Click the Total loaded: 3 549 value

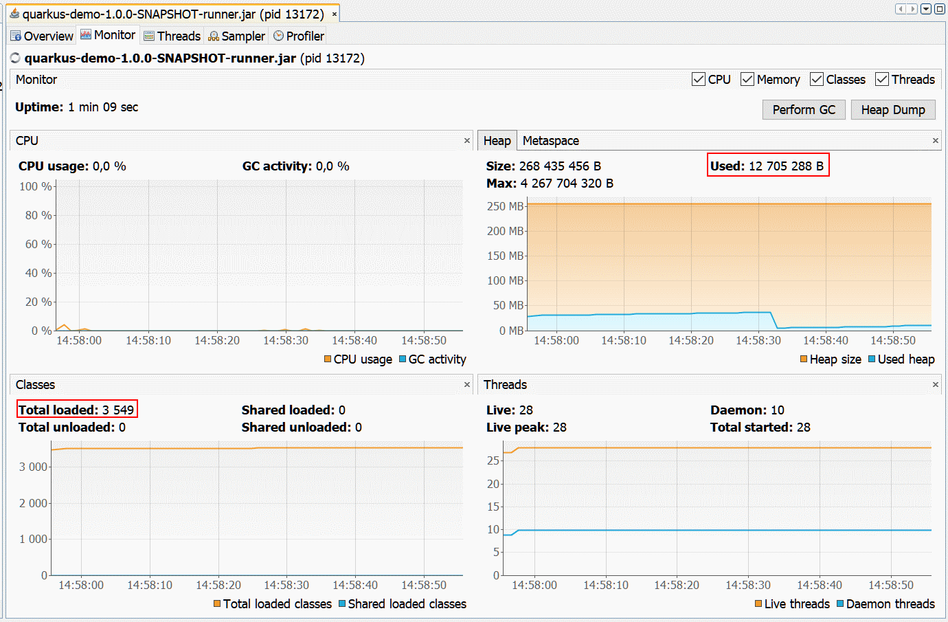(x=76, y=410)
